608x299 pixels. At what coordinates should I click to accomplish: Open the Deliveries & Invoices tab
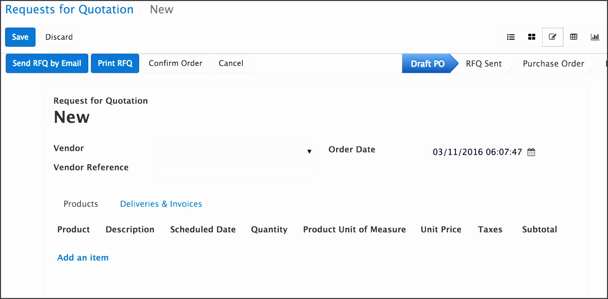coord(161,204)
